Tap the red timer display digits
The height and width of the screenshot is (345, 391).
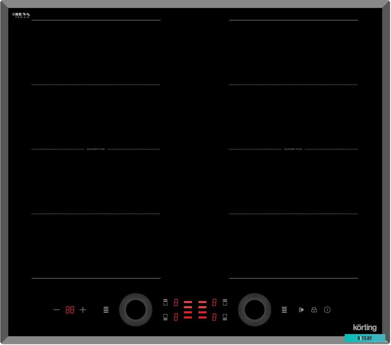70,310
